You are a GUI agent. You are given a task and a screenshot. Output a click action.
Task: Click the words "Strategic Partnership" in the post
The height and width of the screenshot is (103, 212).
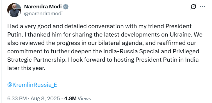click(x=36, y=60)
